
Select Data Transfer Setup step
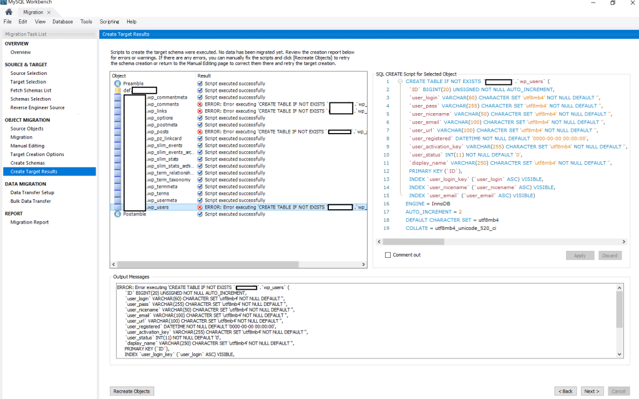(x=32, y=192)
